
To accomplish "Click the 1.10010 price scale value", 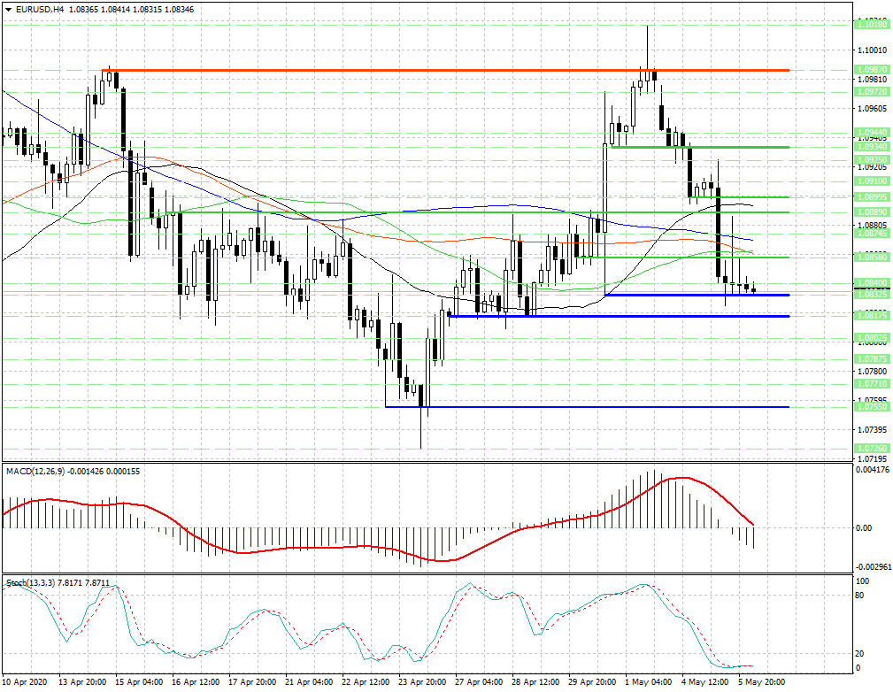I will point(873,50).
